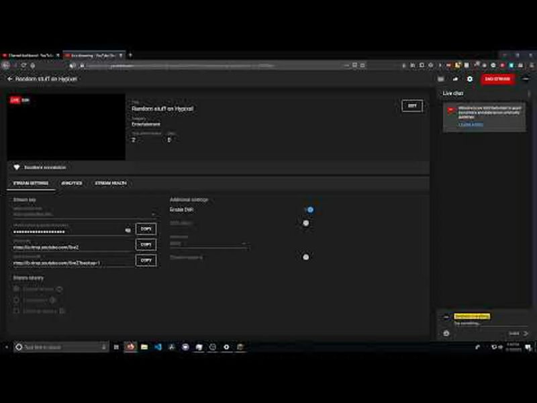The height and width of the screenshot is (403, 537).
Task: Toggle the Enable DVR switch
Action: point(309,210)
